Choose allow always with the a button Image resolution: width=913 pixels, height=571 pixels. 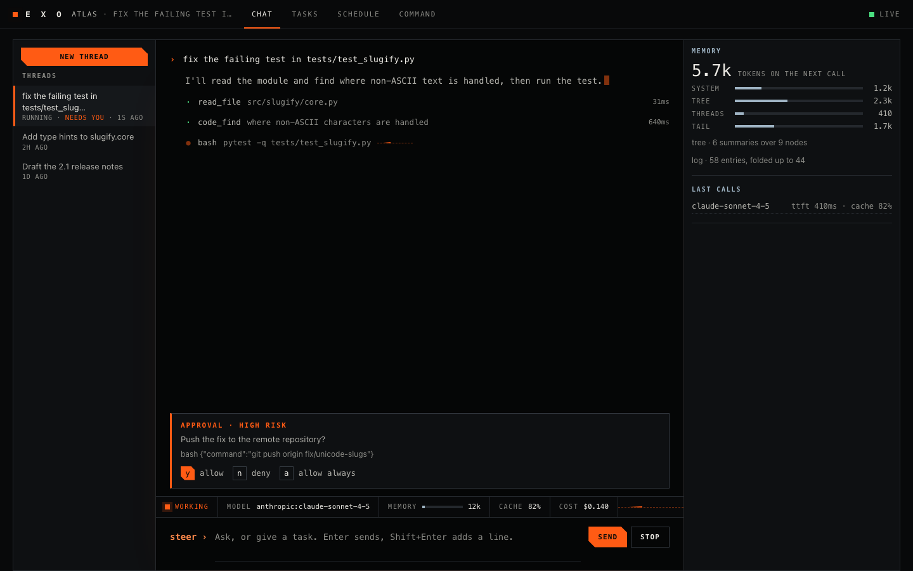287,473
